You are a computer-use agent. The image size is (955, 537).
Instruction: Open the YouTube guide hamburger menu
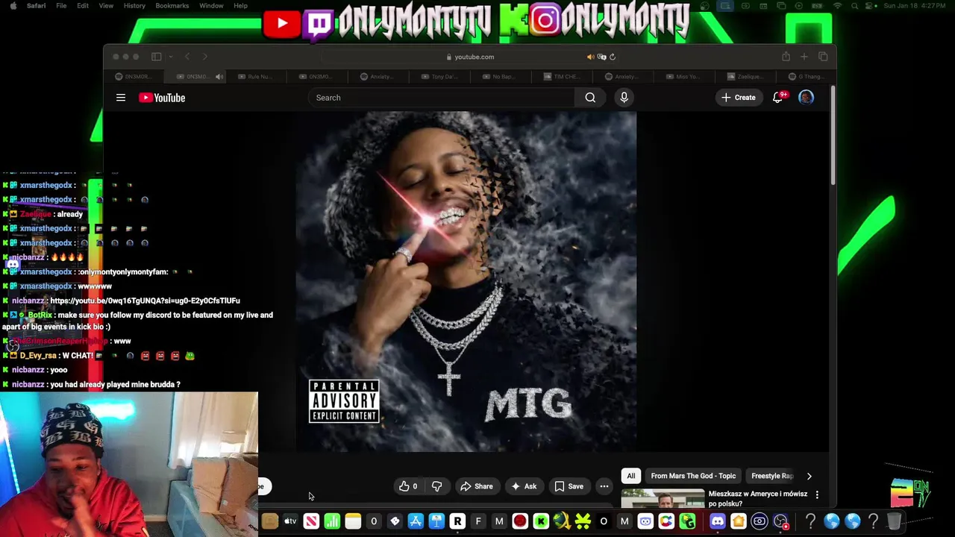(x=120, y=98)
